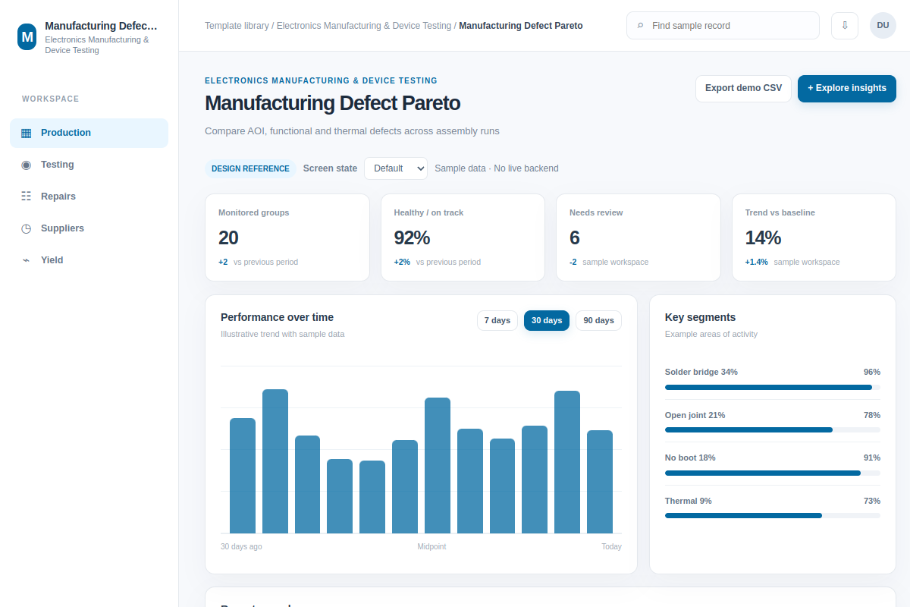Screen dimensions: 910x607
Task: Open the DU user avatar
Action: pos(883,26)
